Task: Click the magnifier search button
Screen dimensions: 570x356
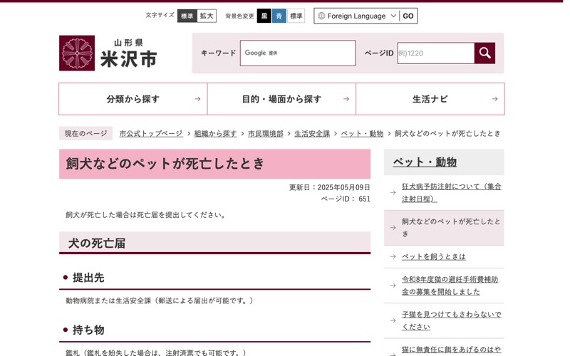Action: click(x=484, y=53)
